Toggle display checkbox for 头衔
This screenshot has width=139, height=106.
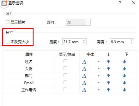coord(66,68)
